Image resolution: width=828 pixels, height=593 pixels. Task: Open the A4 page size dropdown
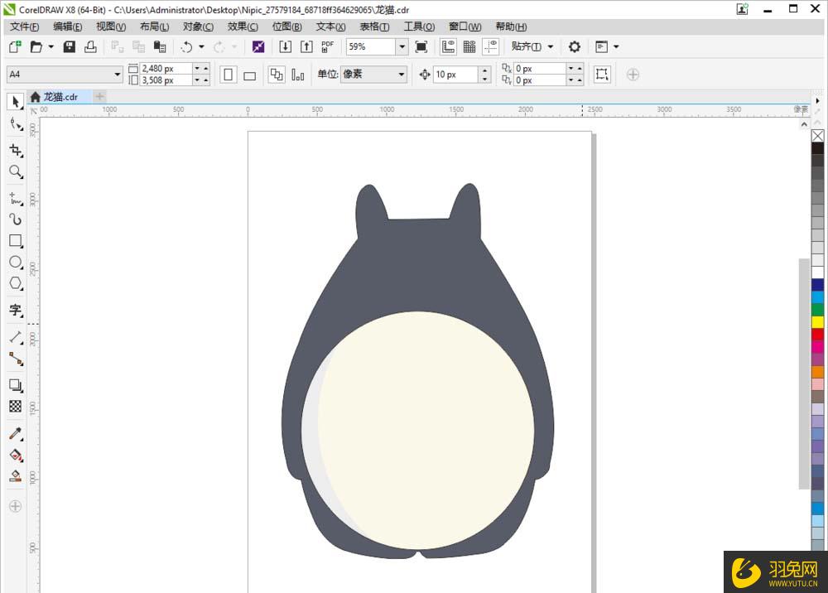(x=118, y=75)
